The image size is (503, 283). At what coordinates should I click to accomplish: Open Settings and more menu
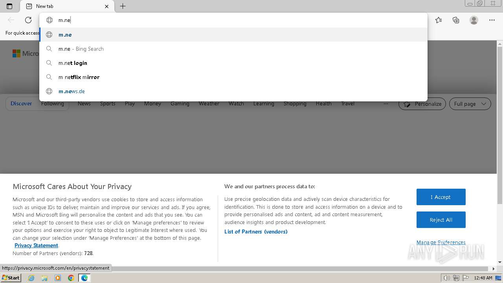coord(492,20)
